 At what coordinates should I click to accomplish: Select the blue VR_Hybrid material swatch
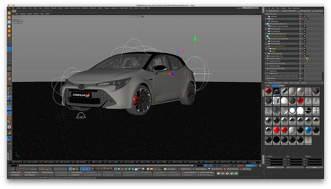[308, 130]
